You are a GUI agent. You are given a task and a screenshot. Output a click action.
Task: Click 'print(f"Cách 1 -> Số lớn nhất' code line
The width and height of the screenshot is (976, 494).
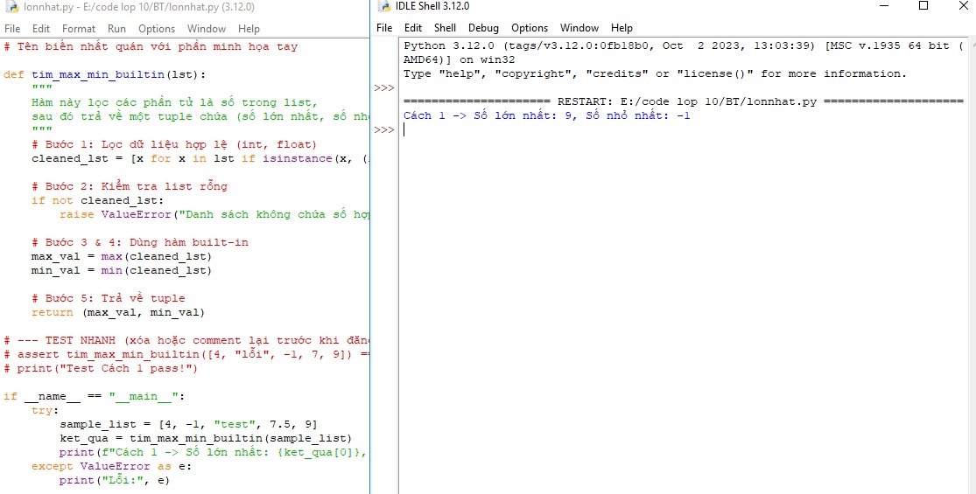click(214, 452)
